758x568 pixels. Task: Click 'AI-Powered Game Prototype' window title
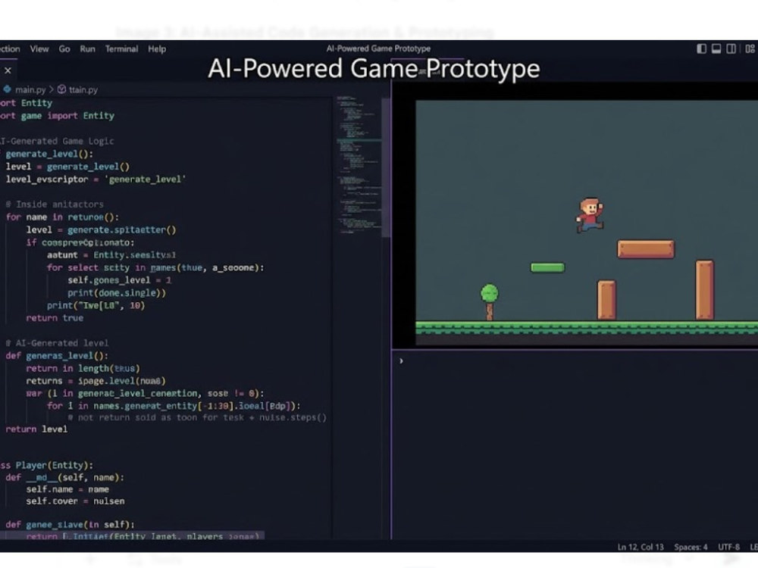coord(378,48)
